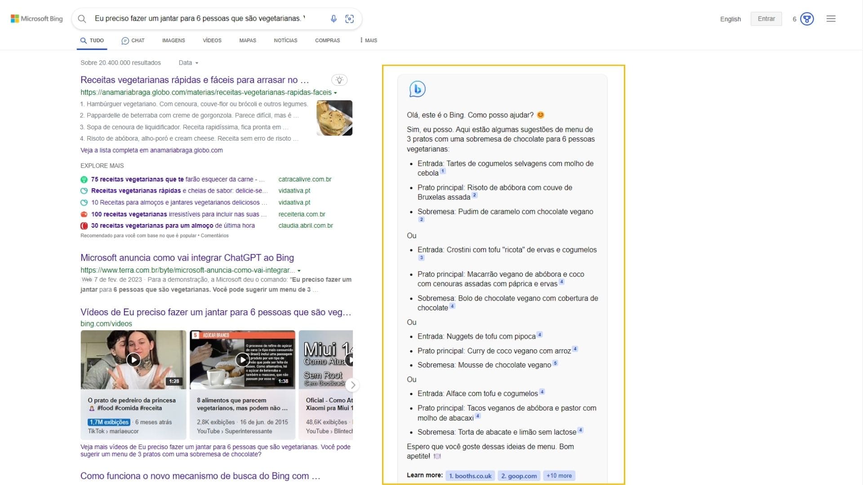The image size is (863, 485).
Task: Open visual search camera icon
Action: point(349,18)
